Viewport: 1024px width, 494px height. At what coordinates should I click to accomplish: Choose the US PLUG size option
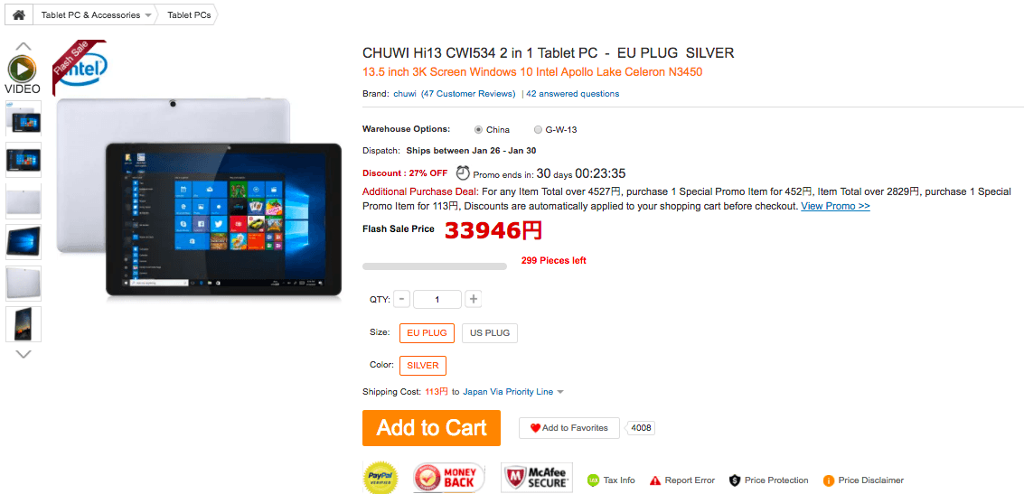tap(490, 333)
